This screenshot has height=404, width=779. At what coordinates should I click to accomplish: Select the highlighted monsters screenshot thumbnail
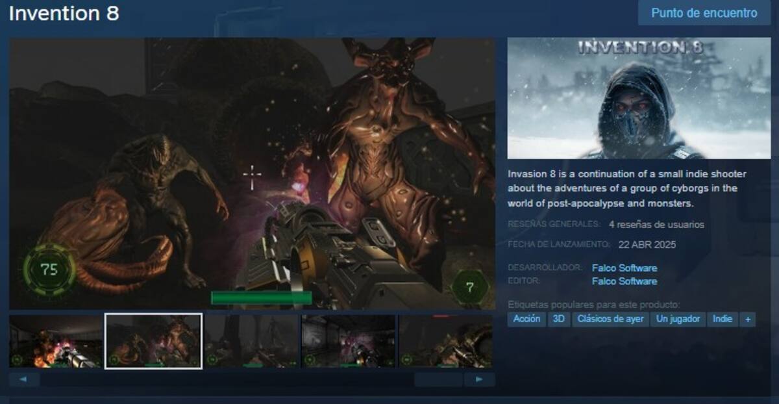point(153,341)
